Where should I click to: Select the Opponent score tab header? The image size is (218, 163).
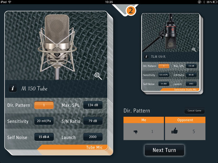185,120
